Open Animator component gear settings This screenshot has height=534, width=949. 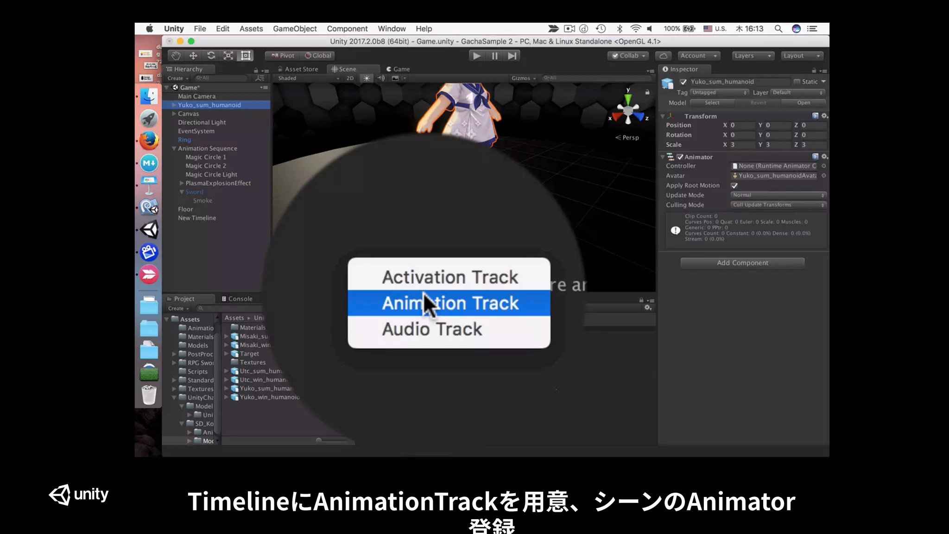pyautogui.click(x=824, y=157)
